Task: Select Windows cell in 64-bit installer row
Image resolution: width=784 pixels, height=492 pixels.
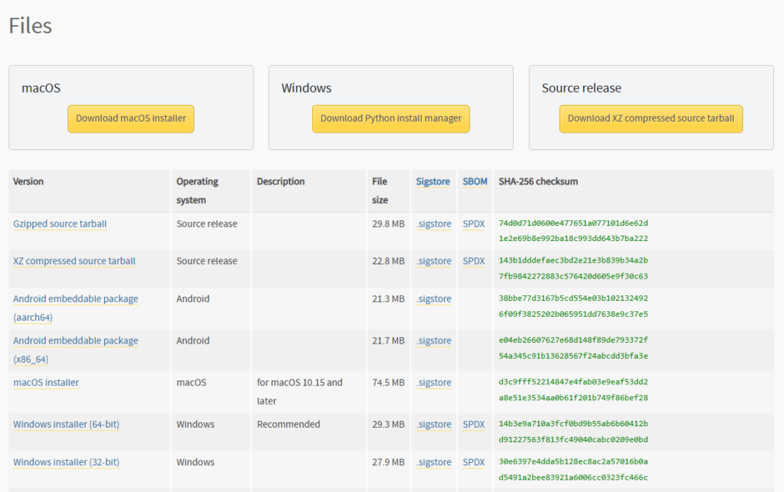Action: click(x=195, y=425)
